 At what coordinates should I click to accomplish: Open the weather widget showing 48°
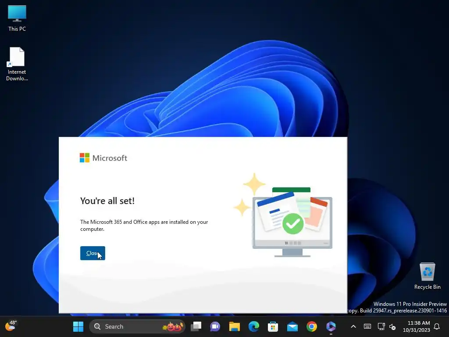[x=11, y=326]
